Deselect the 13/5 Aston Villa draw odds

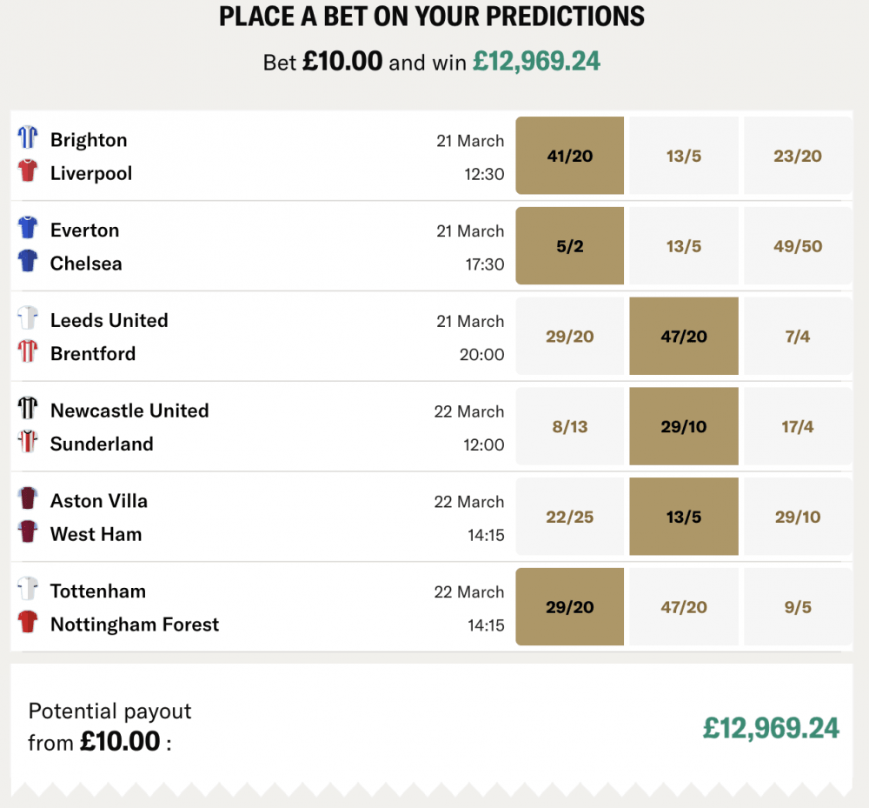pyautogui.click(x=683, y=516)
